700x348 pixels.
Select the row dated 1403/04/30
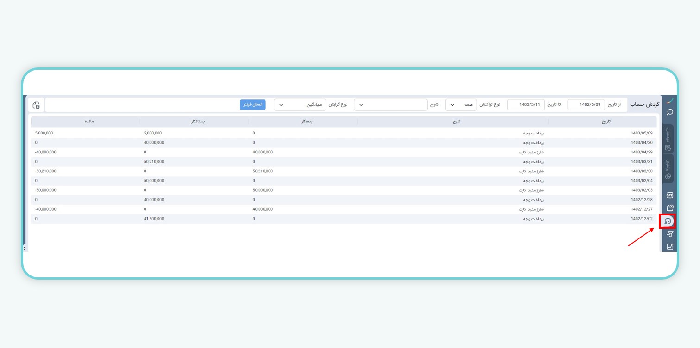344,142
